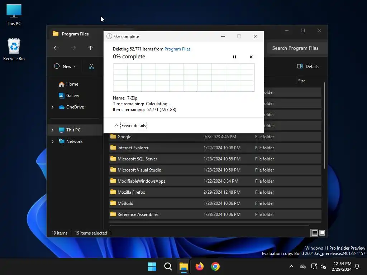Open the This PC desktop icon
367x275 pixels.
(x=14, y=15)
